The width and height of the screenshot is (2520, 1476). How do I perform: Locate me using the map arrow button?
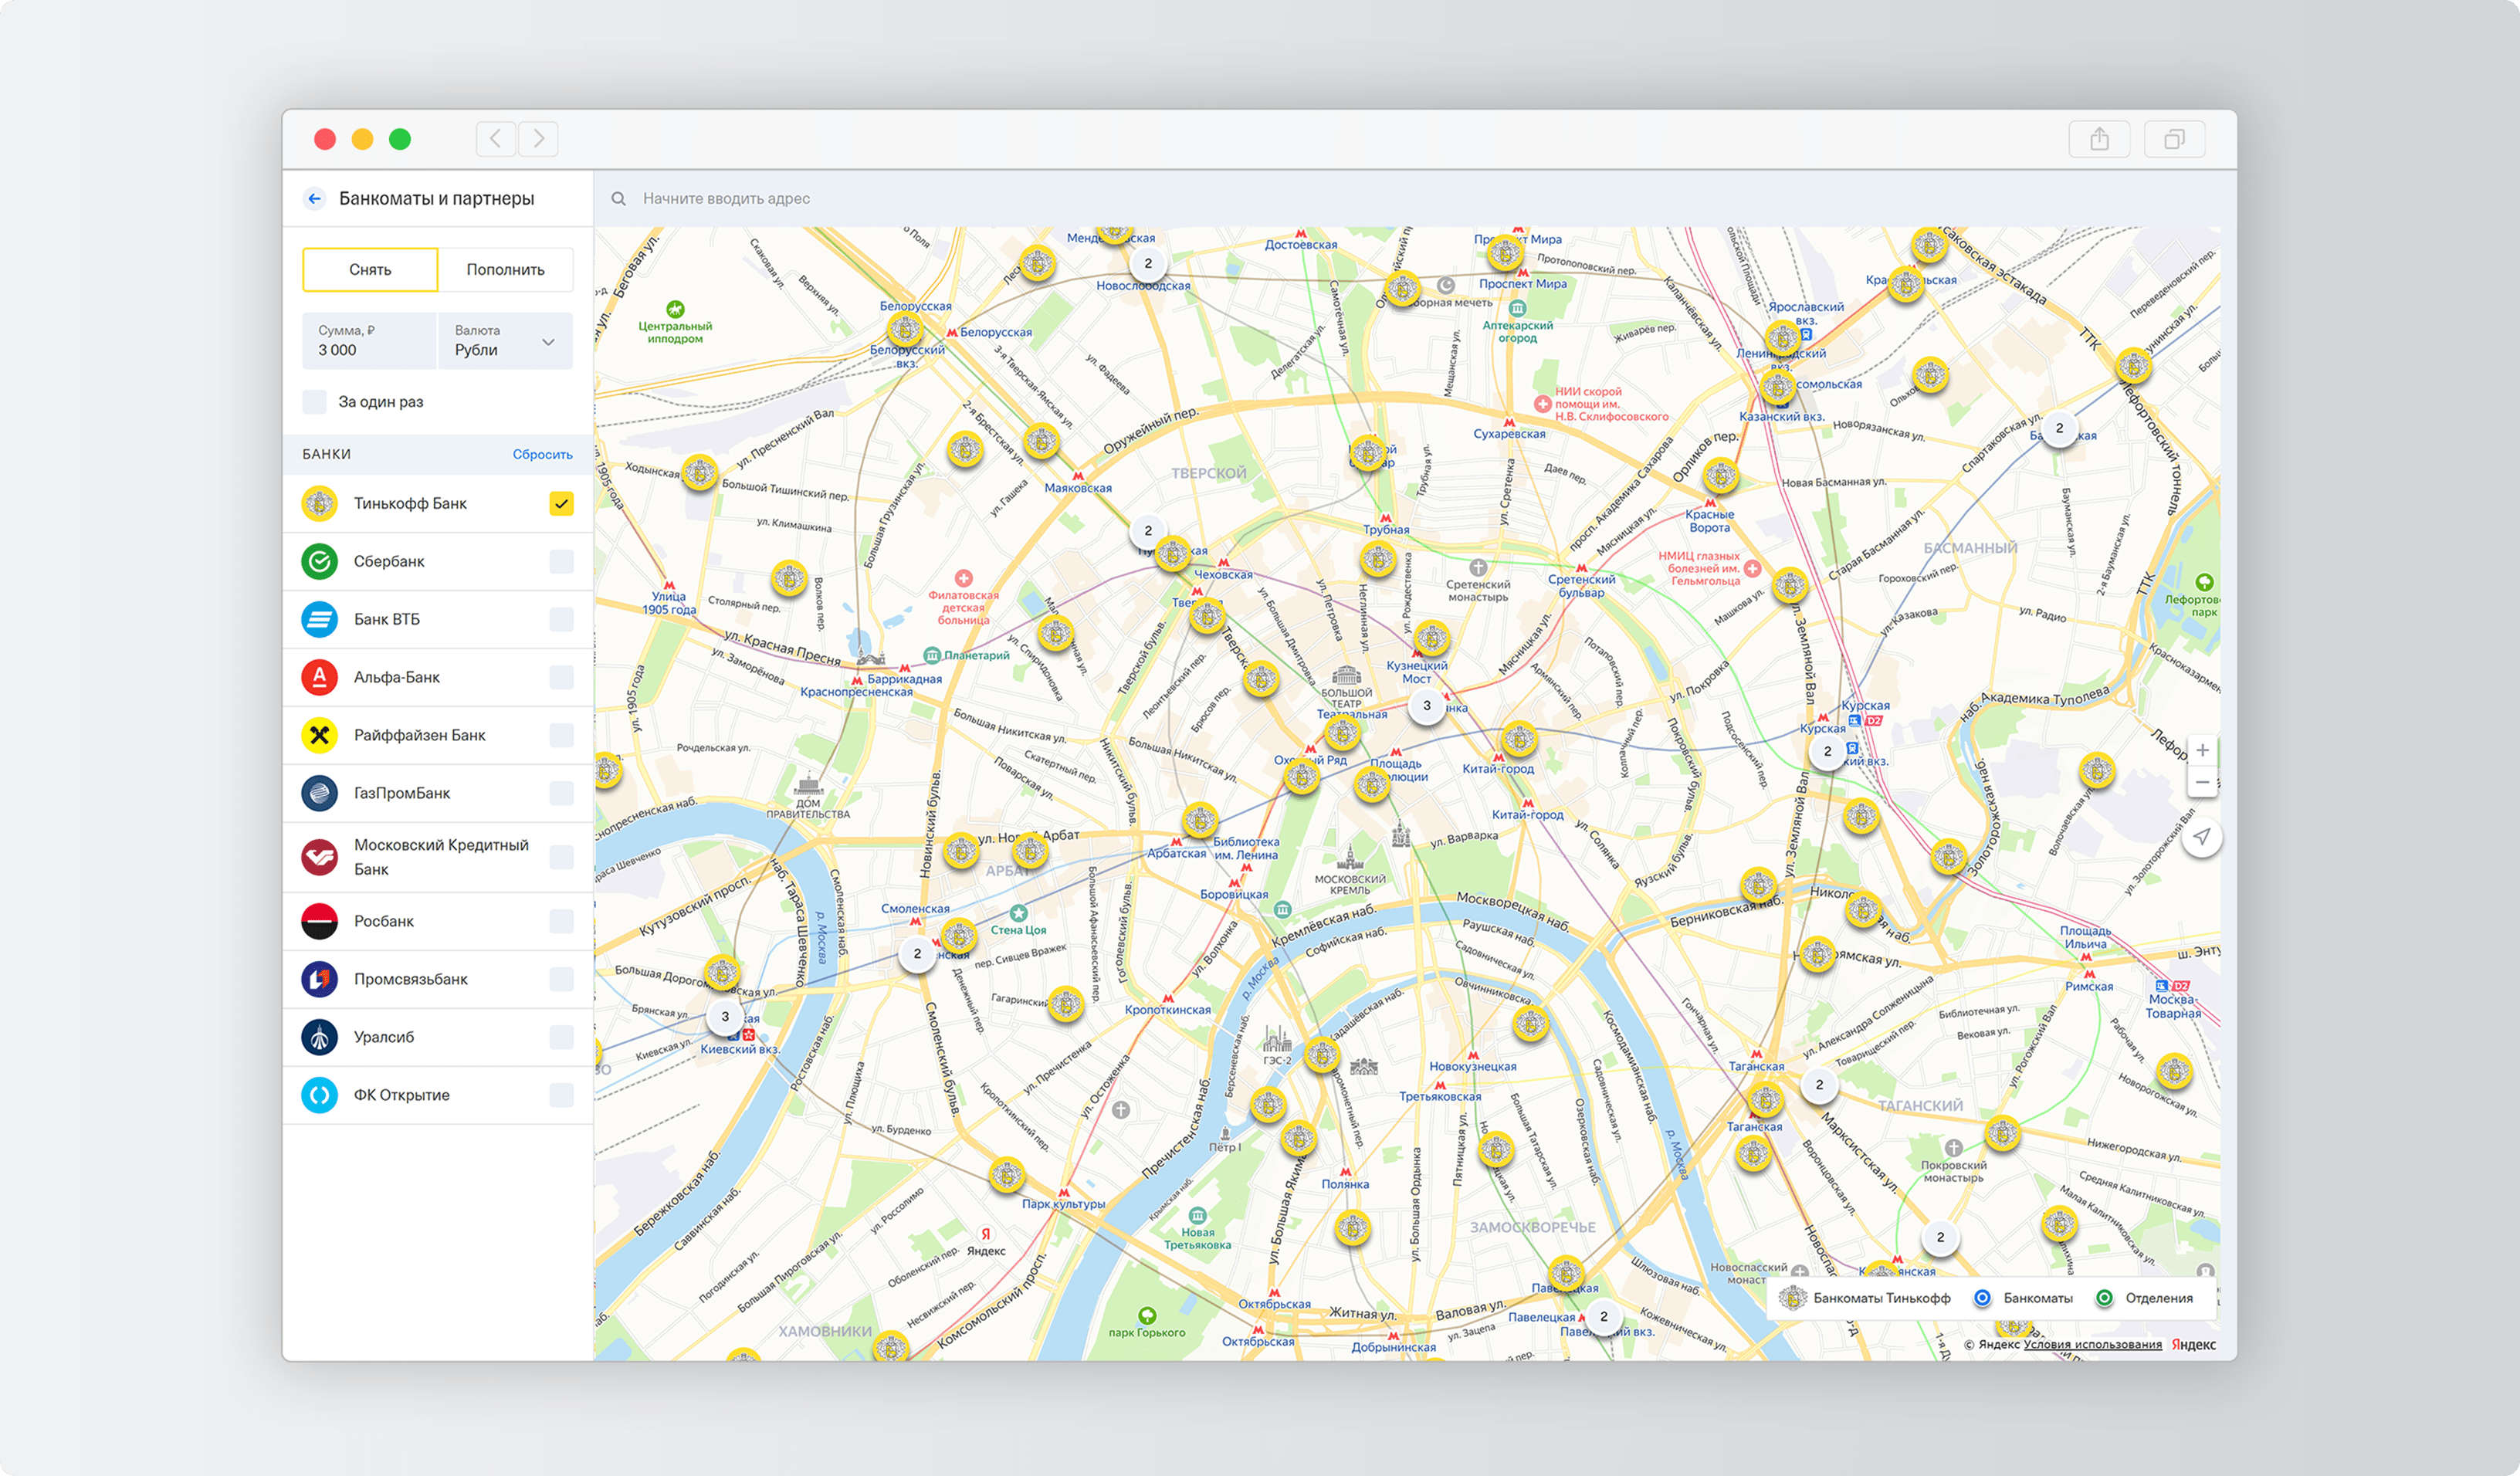click(x=2202, y=837)
